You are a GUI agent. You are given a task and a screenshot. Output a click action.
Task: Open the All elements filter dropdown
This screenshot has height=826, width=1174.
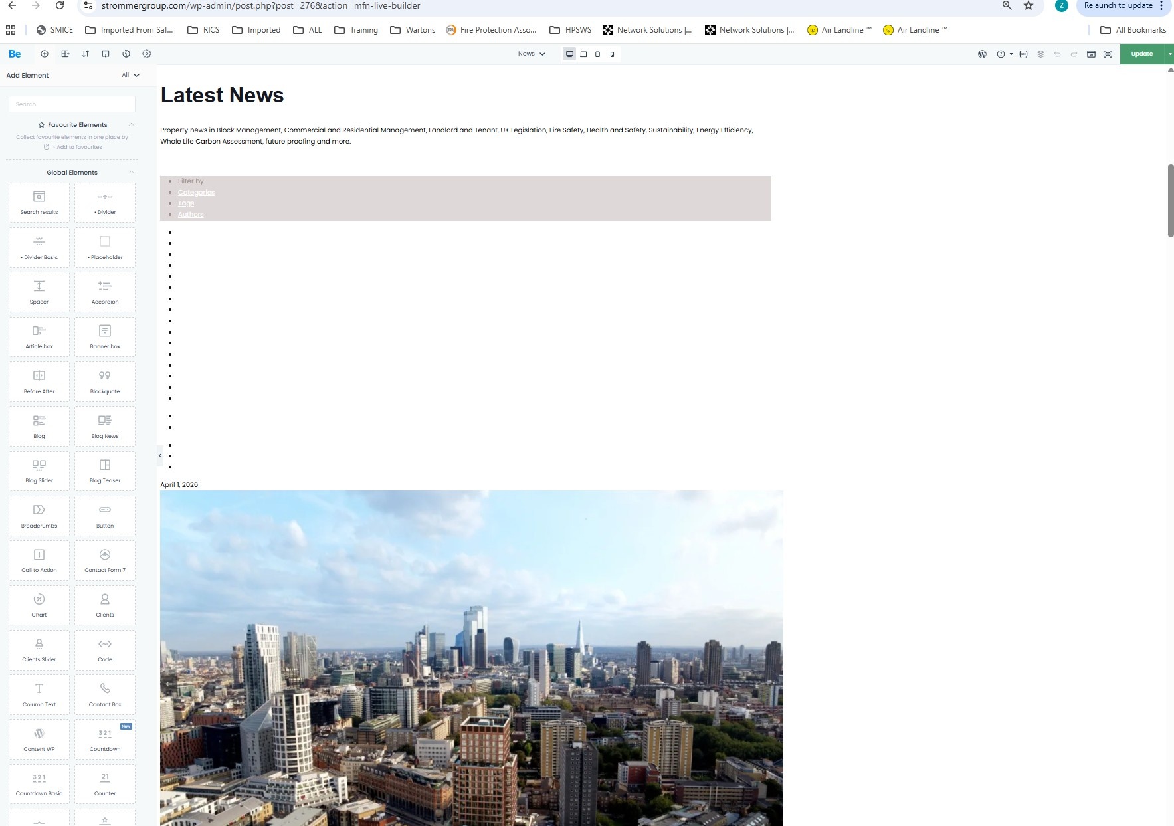[x=130, y=75]
